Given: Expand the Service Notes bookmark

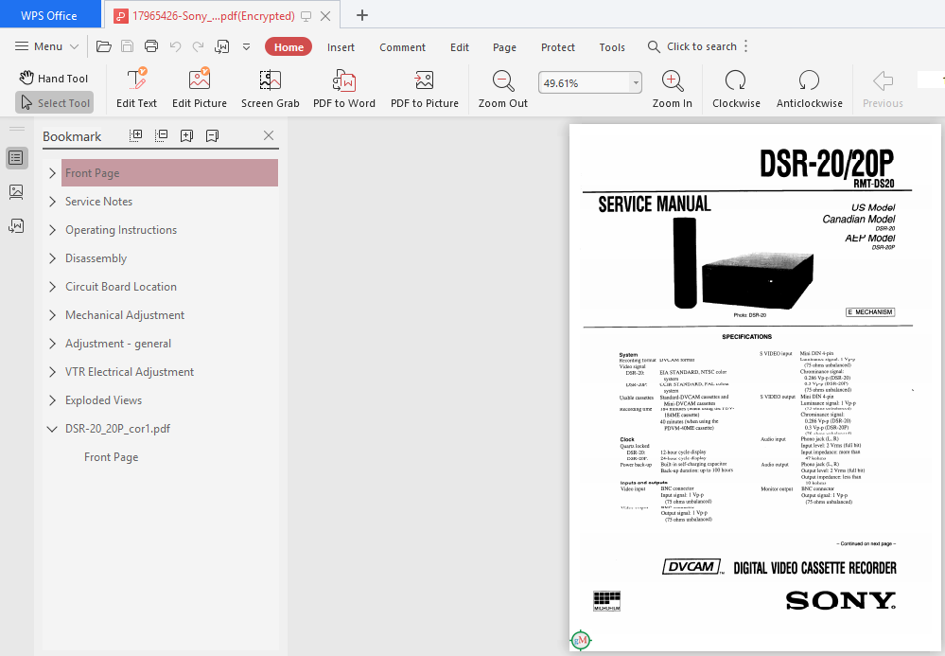Looking at the screenshot, I should (x=52, y=202).
